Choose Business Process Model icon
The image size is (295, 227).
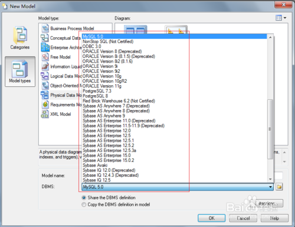pyautogui.click(x=45, y=28)
